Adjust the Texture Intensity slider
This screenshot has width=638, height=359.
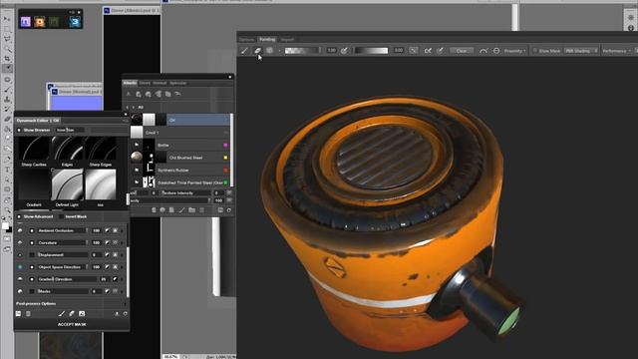tap(186, 192)
